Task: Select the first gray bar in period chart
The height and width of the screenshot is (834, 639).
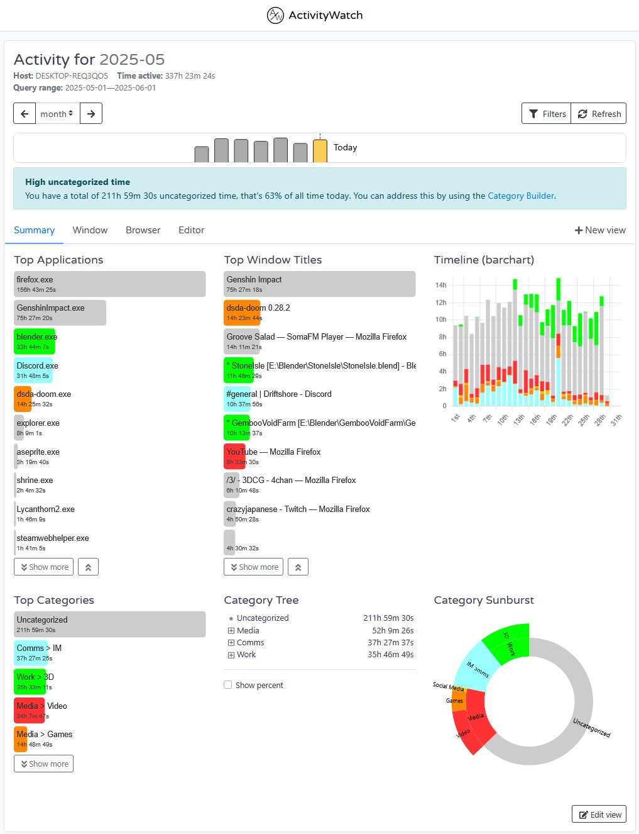Action: 202,154
